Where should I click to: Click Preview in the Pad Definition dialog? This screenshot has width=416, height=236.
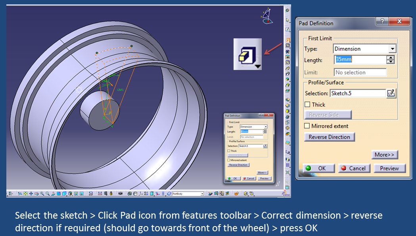[389, 168]
